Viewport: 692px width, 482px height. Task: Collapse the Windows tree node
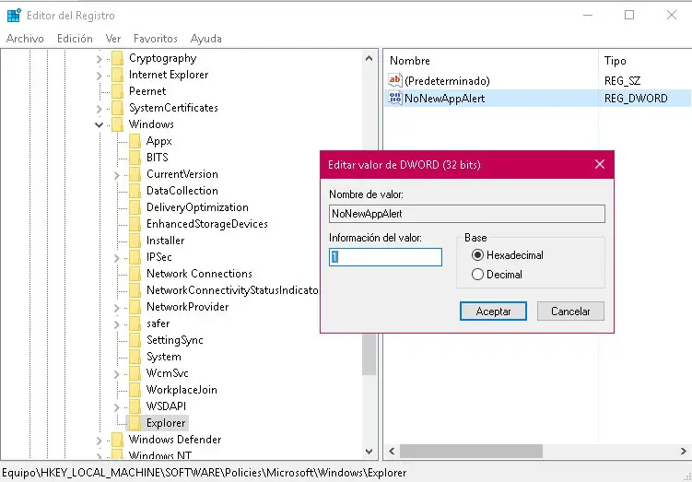click(x=99, y=125)
